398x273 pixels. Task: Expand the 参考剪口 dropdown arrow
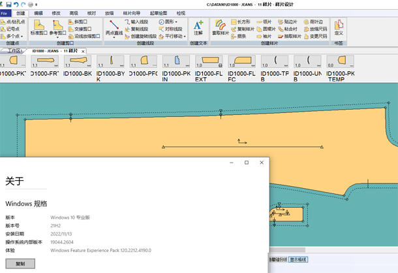tap(57, 38)
